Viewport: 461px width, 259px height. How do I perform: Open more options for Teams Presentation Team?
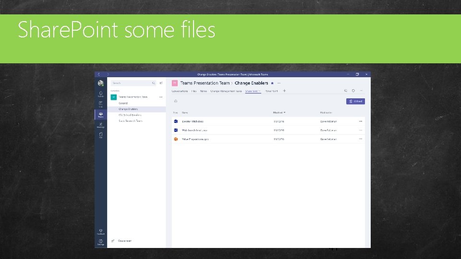click(x=161, y=97)
